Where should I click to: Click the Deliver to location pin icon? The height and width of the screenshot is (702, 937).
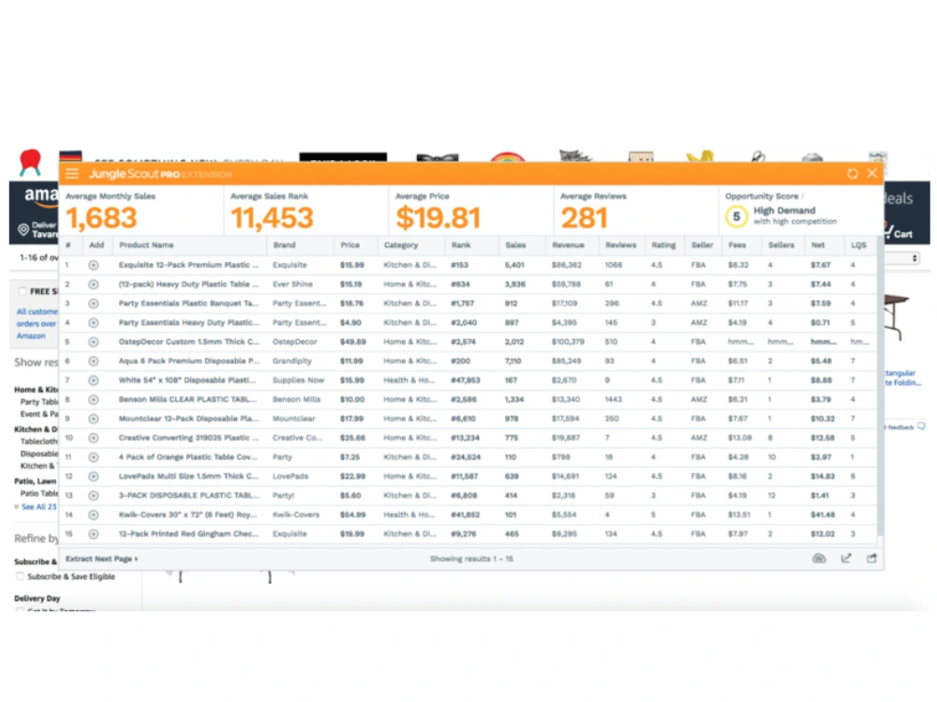point(23,230)
